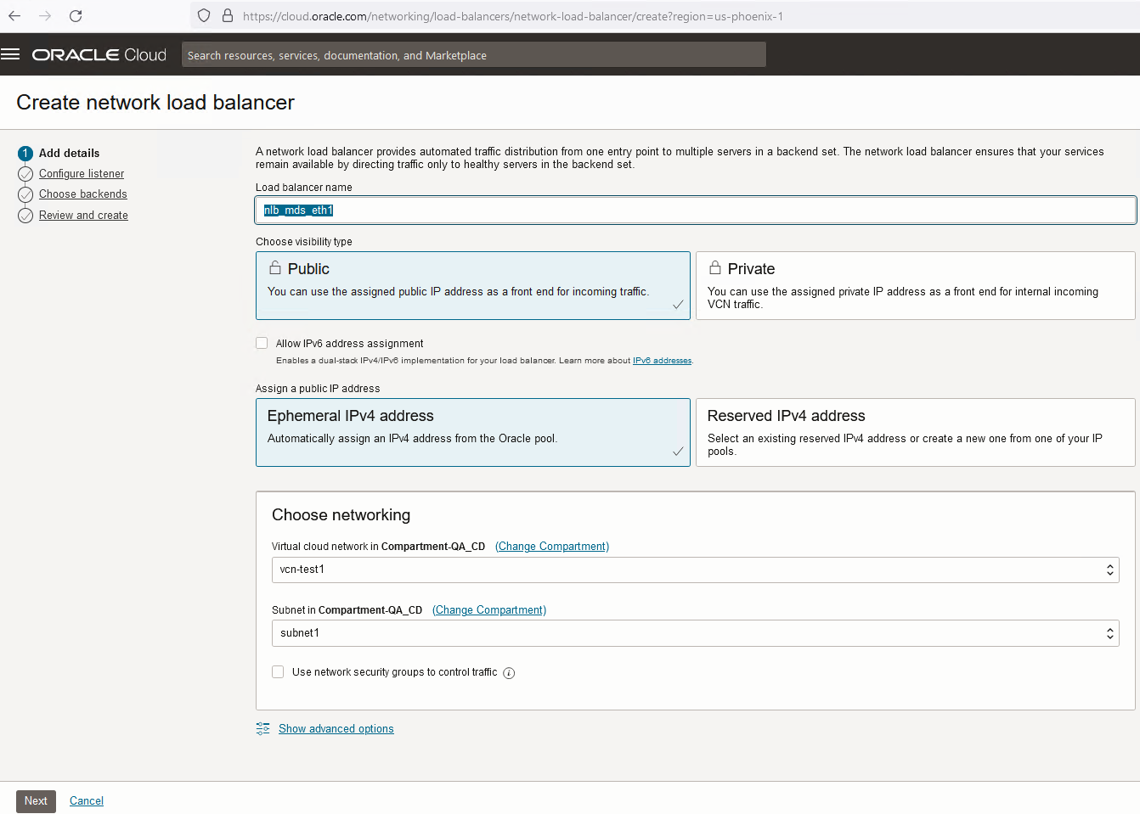Jump to the Review and create step

click(83, 216)
